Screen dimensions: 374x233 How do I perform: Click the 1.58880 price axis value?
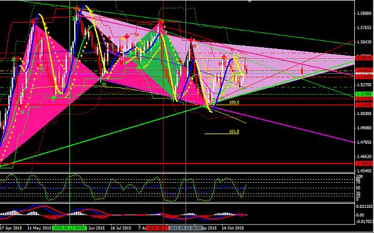click(x=364, y=14)
